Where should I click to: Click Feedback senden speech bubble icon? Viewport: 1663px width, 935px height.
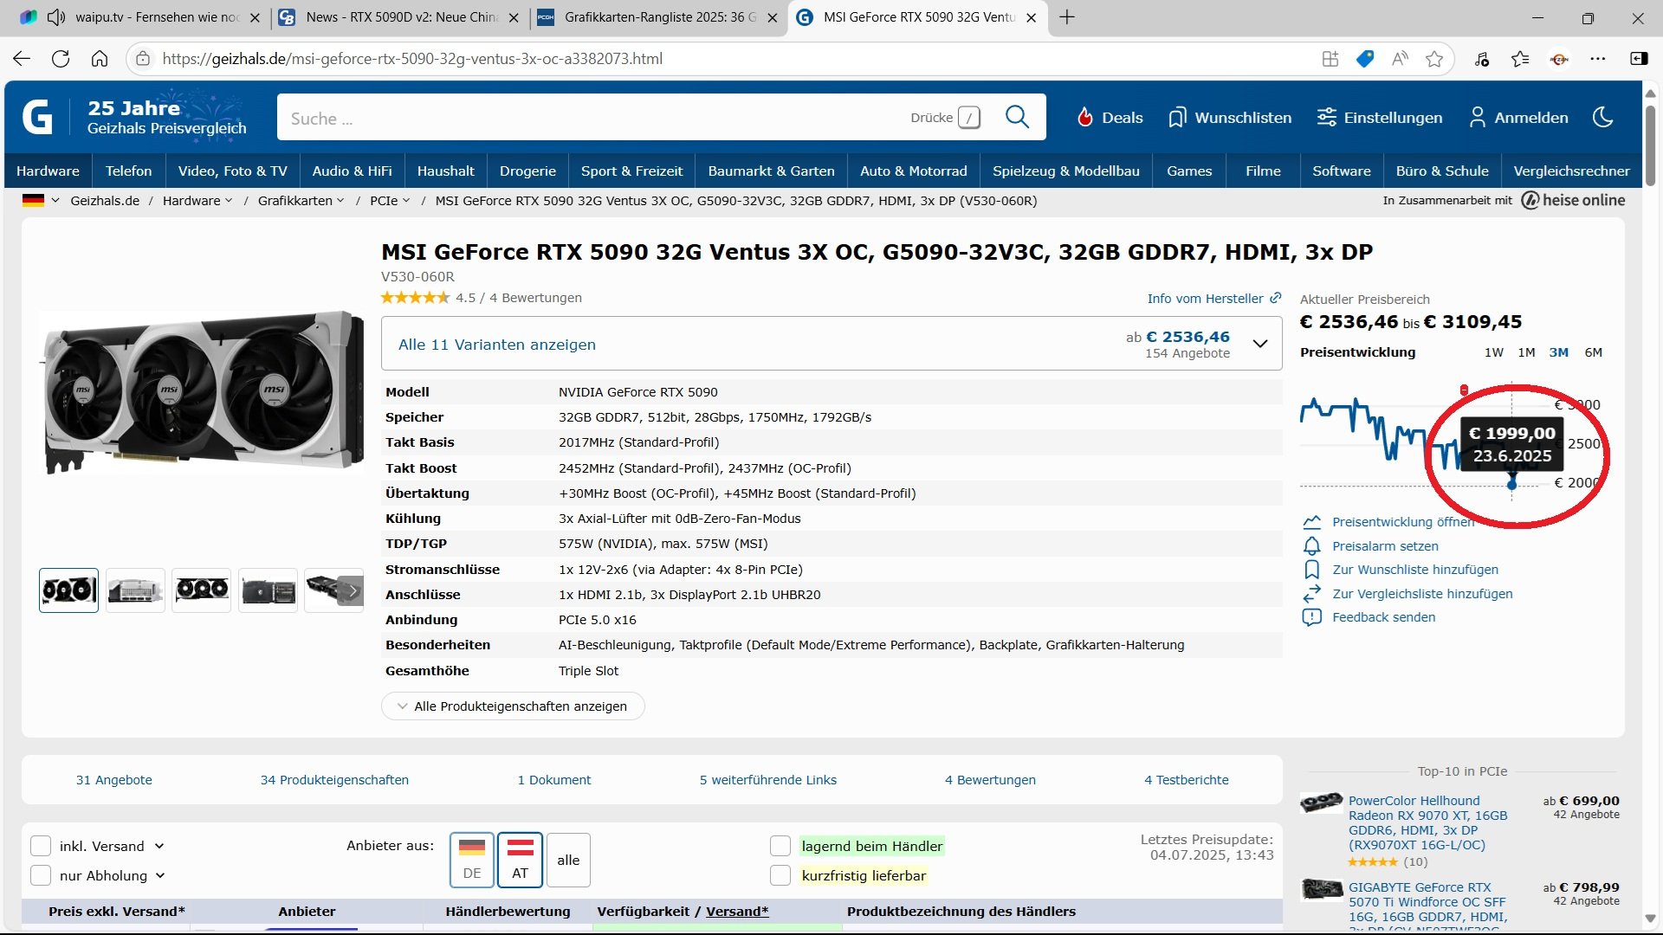click(x=1311, y=617)
